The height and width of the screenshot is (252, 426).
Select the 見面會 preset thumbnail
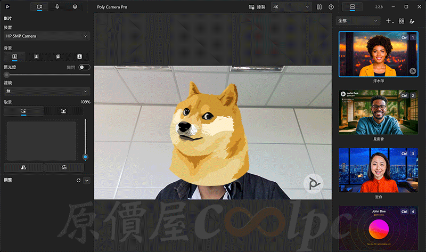[379, 112]
